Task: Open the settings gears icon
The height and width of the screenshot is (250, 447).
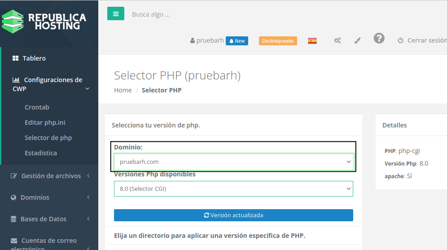Action: pyautogui.click(x=337, y=41)
